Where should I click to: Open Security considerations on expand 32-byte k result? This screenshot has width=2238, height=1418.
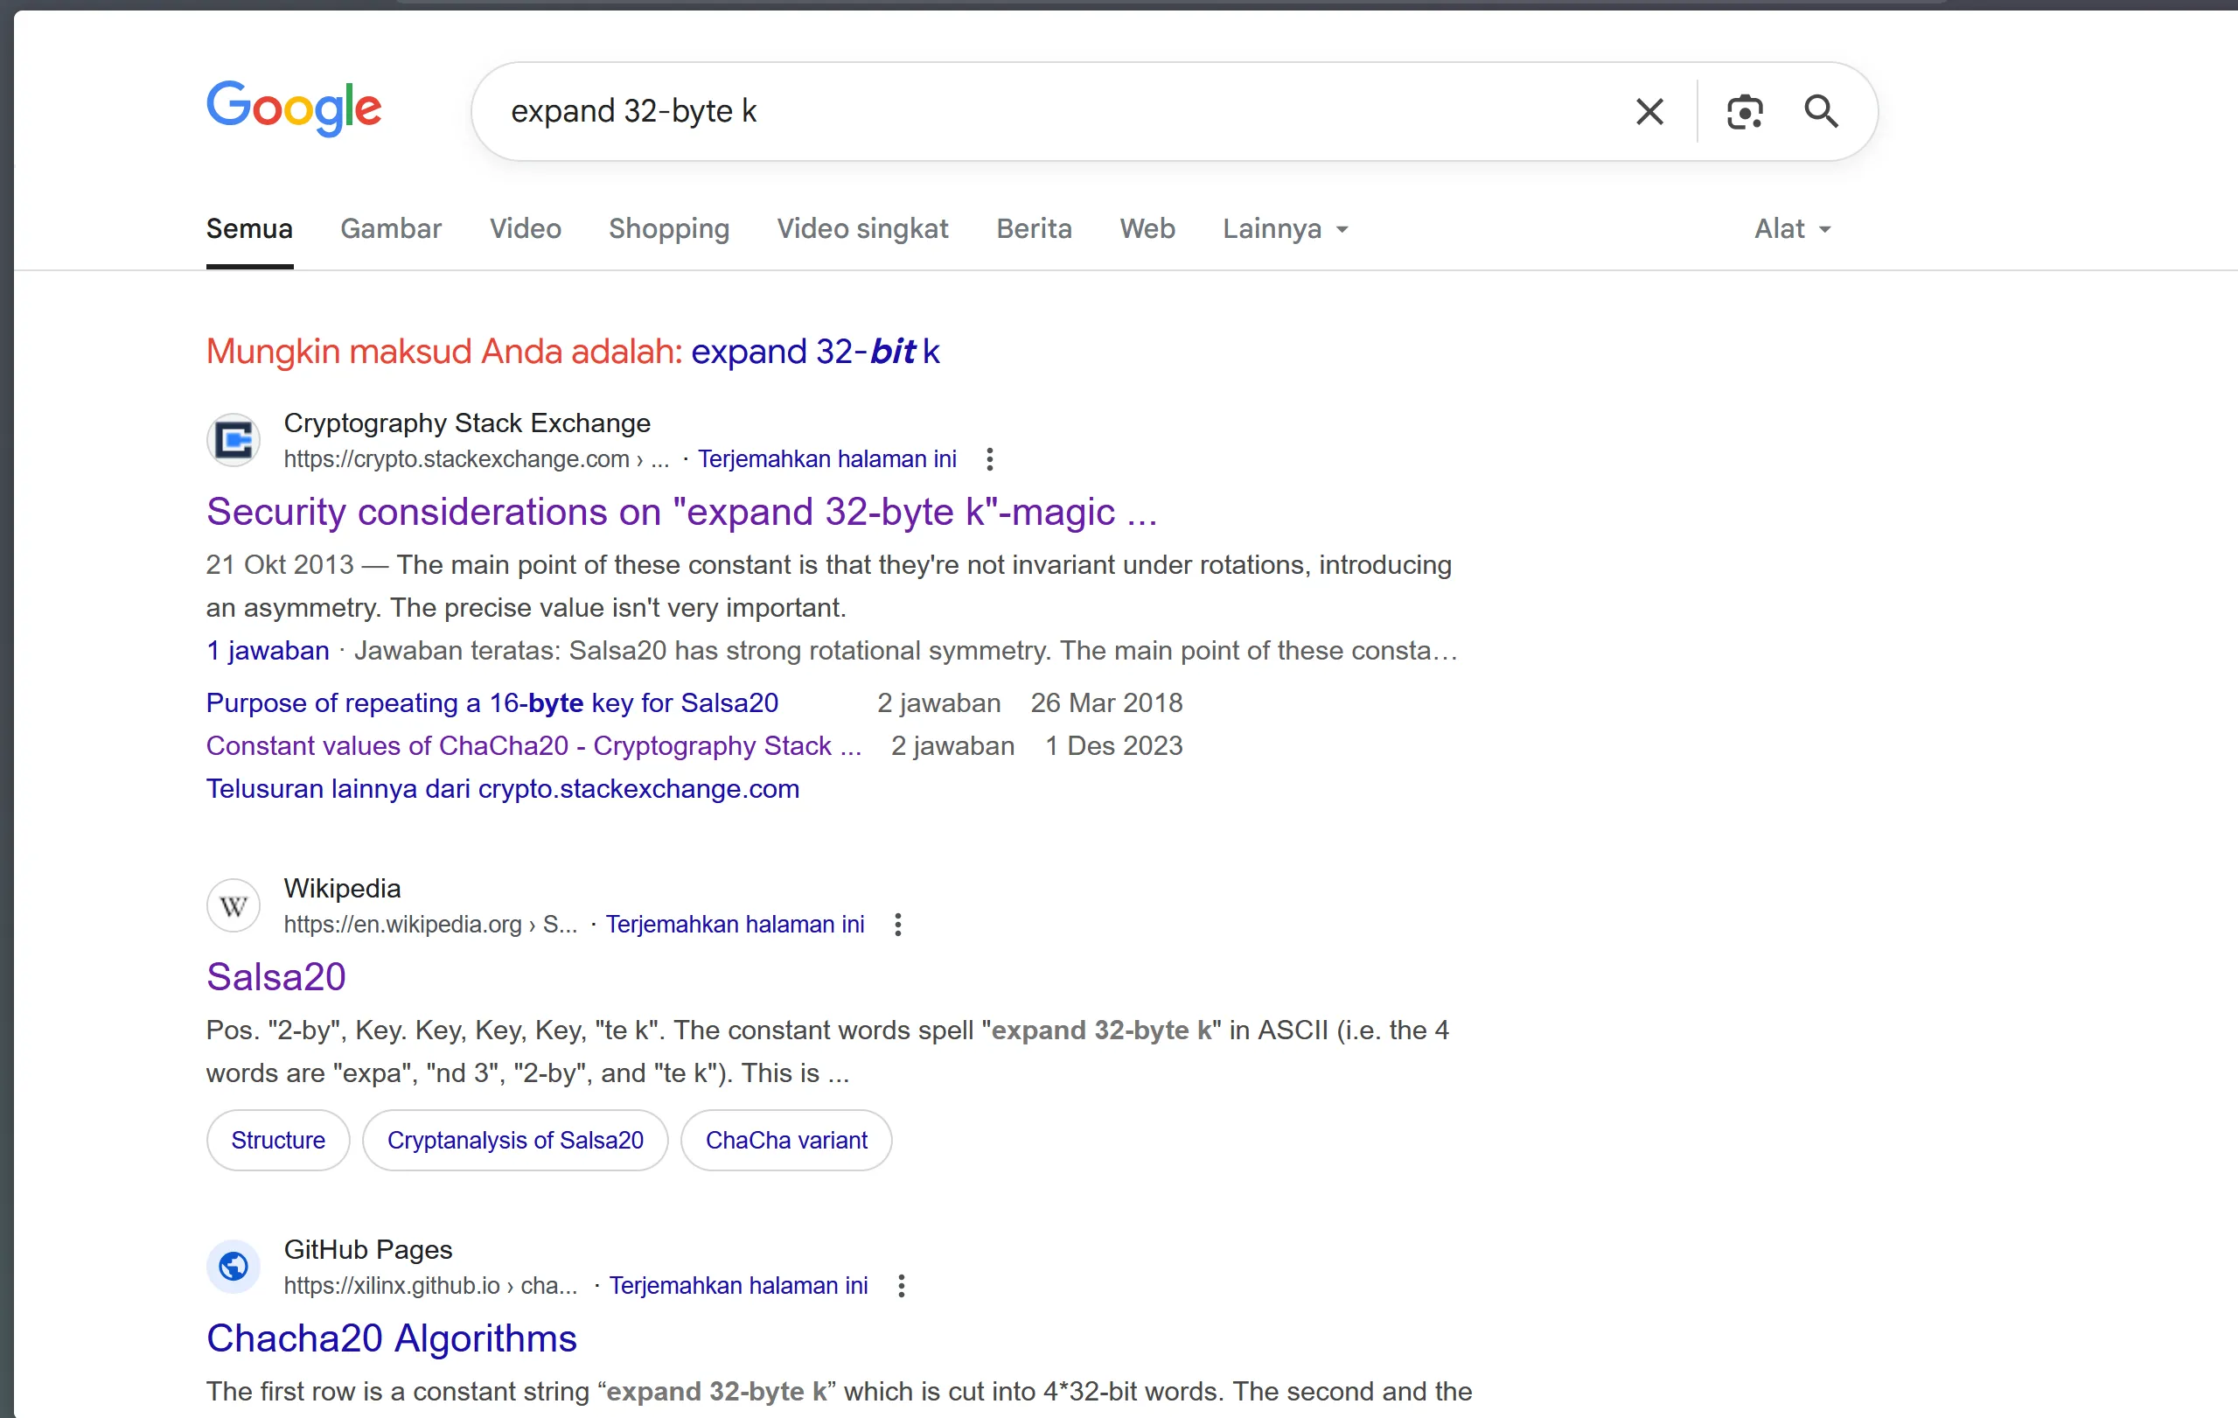click(681, 513)
